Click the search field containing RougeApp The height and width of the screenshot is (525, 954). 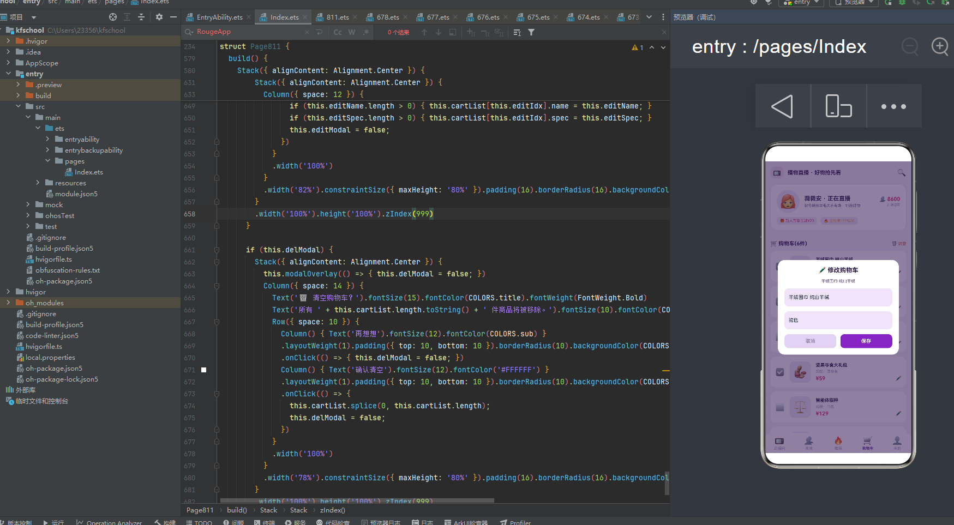(x=250, y=32)
